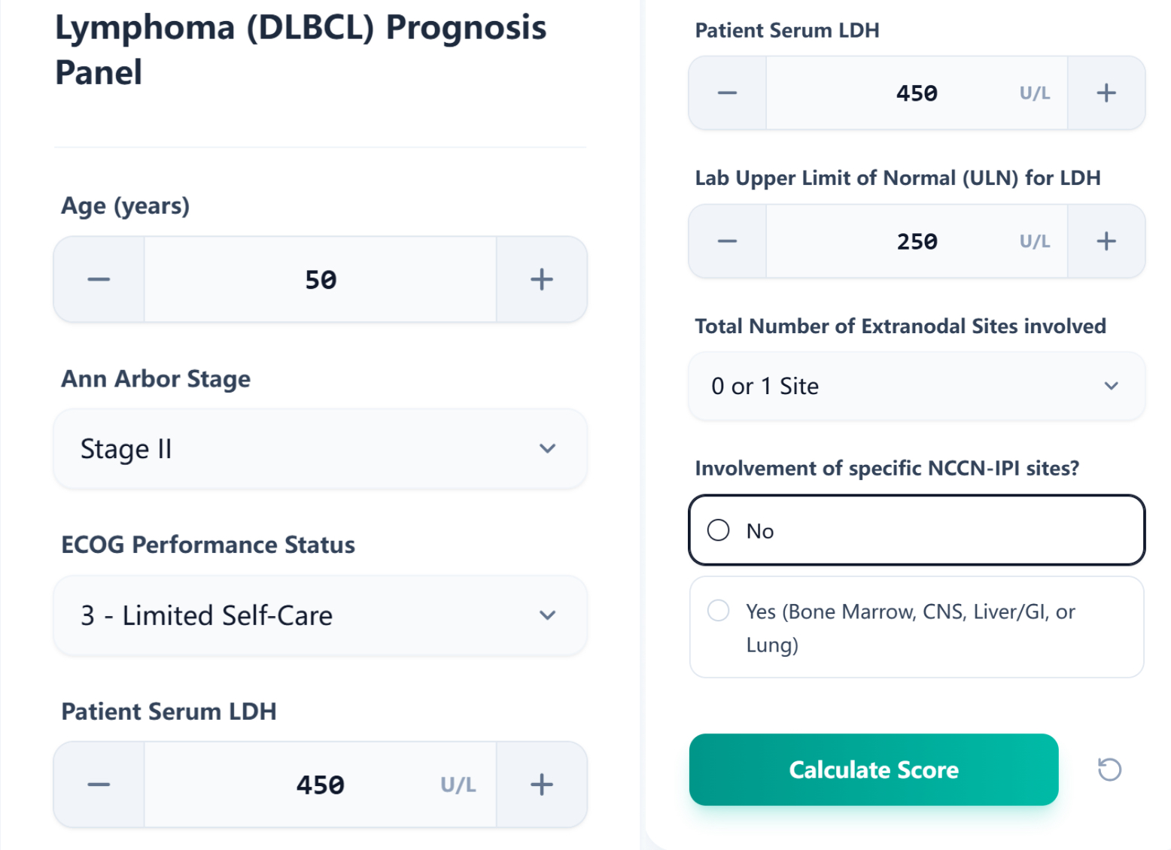Select the Age input showing 50
Viewport: 1171px width, 850px height.
pos(320,279)
